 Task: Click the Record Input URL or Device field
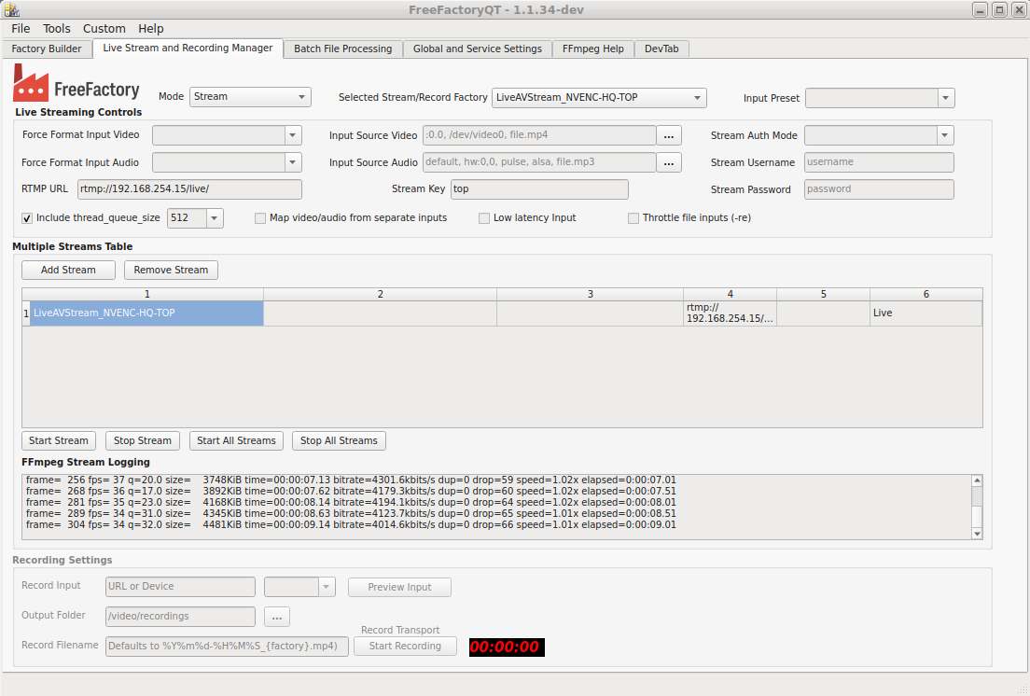[181, 586]
